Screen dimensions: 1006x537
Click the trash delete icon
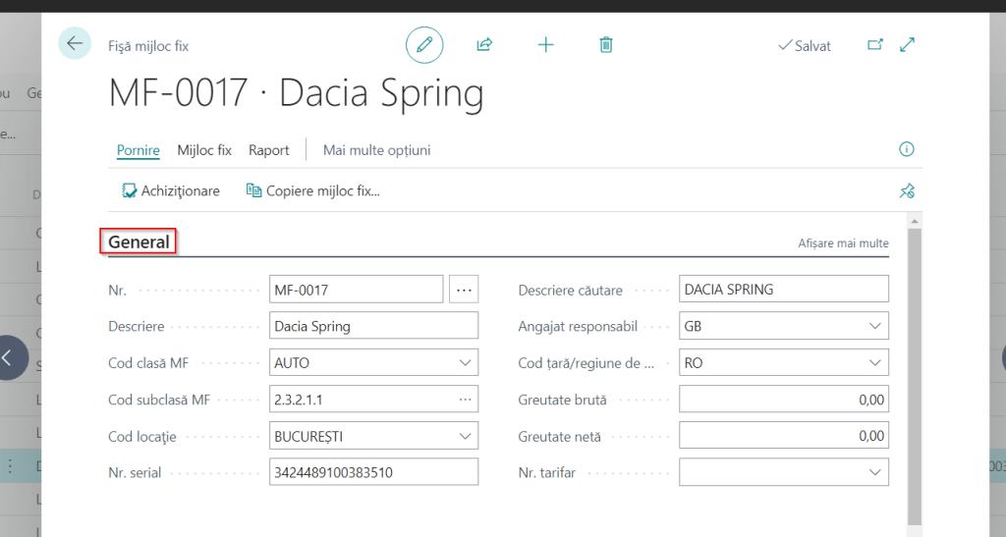[606, 45]
